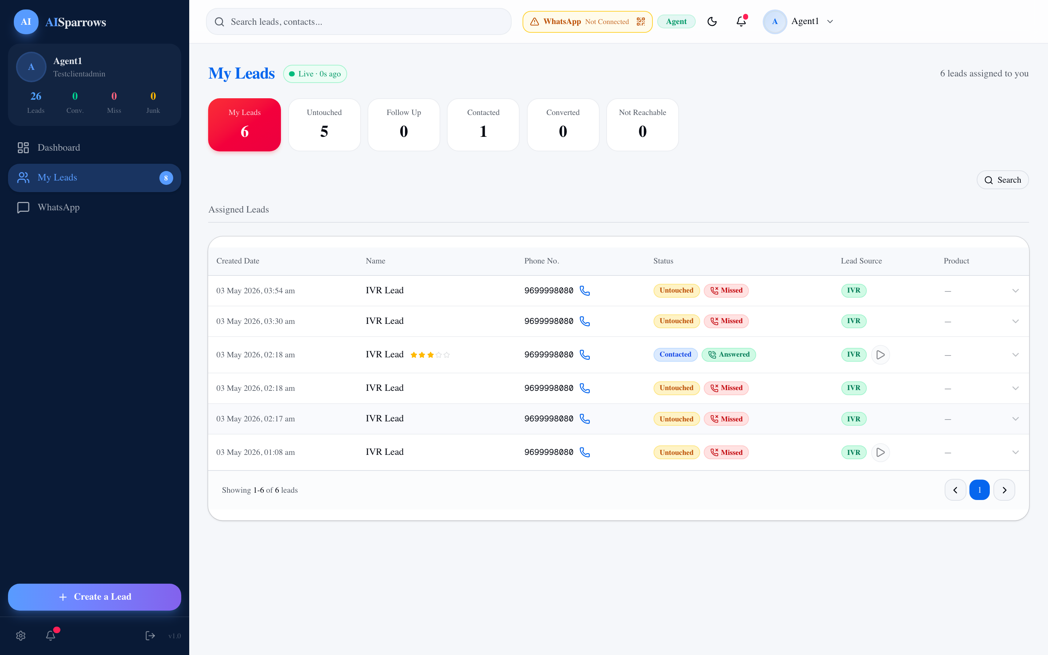Click the logout icon in sidebar footer

tap(150, 635)
